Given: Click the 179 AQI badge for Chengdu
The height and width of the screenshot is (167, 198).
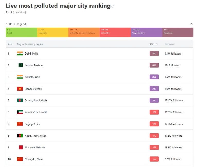Looking at the screenshot, I should (x=154, y=159).
